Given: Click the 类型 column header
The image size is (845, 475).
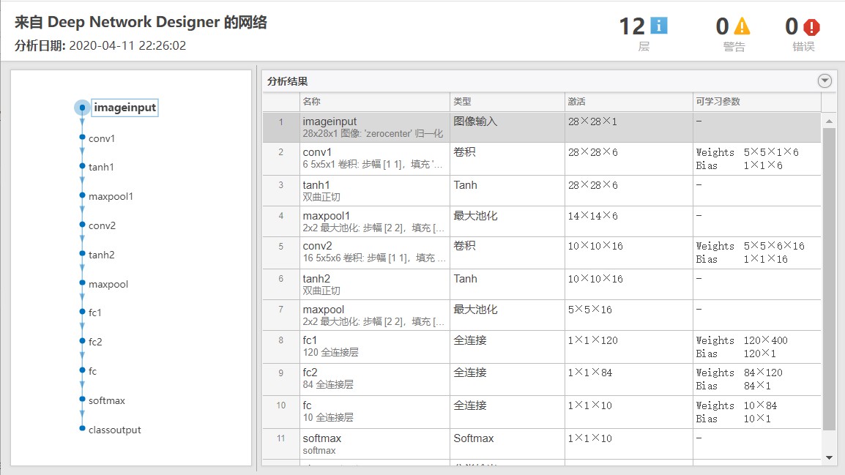Looking at the screenshot, I should pyautogui.click(x=461, y=102).
